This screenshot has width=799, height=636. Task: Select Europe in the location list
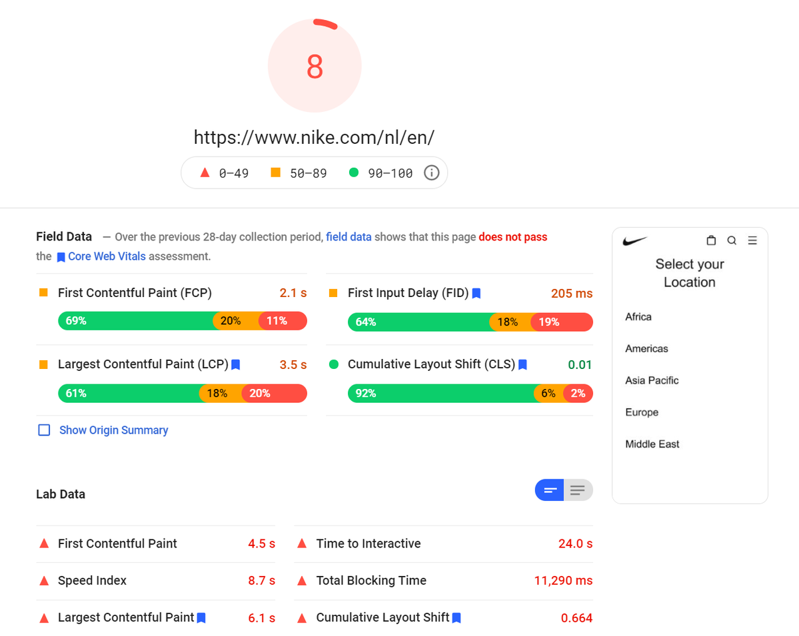(642, 412)
